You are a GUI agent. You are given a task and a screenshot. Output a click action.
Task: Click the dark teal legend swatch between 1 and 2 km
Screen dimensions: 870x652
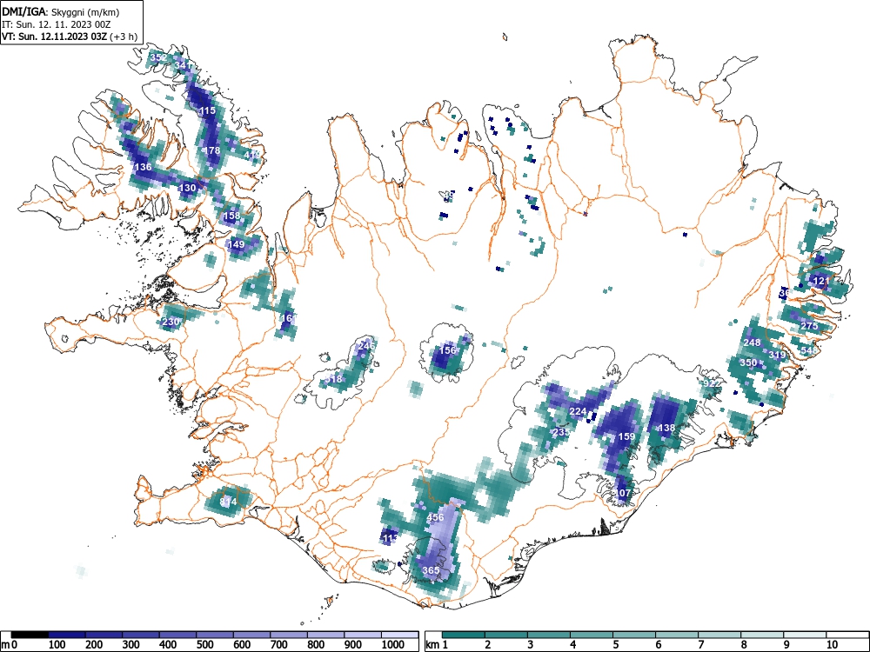point(464,635)
